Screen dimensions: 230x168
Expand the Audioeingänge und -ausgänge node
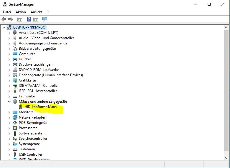[x=9, y=43]
